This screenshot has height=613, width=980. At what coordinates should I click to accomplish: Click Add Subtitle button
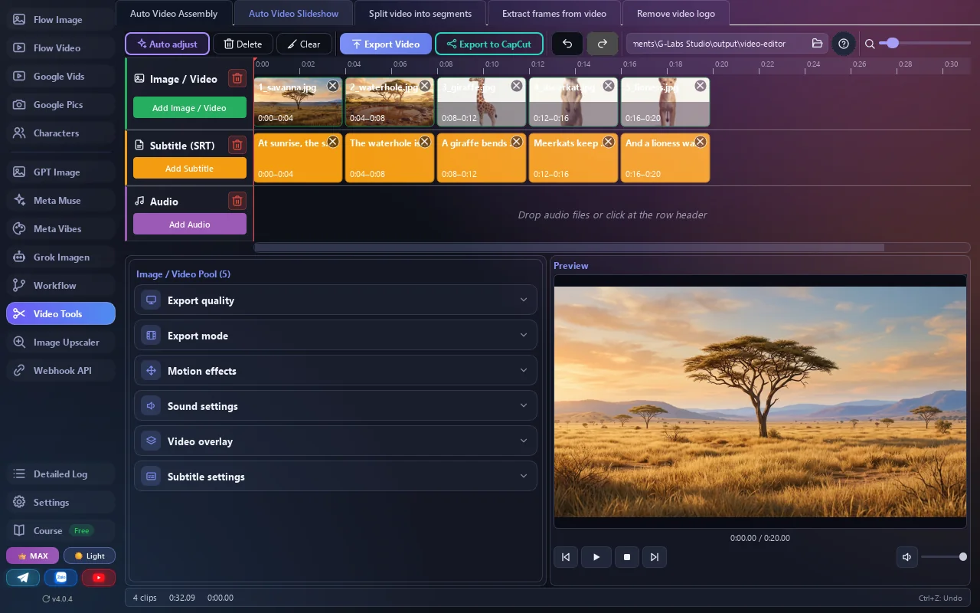click(x=190, y=169)
